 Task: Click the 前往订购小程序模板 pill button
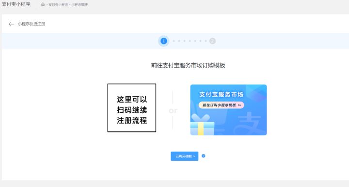coord(221,105)
